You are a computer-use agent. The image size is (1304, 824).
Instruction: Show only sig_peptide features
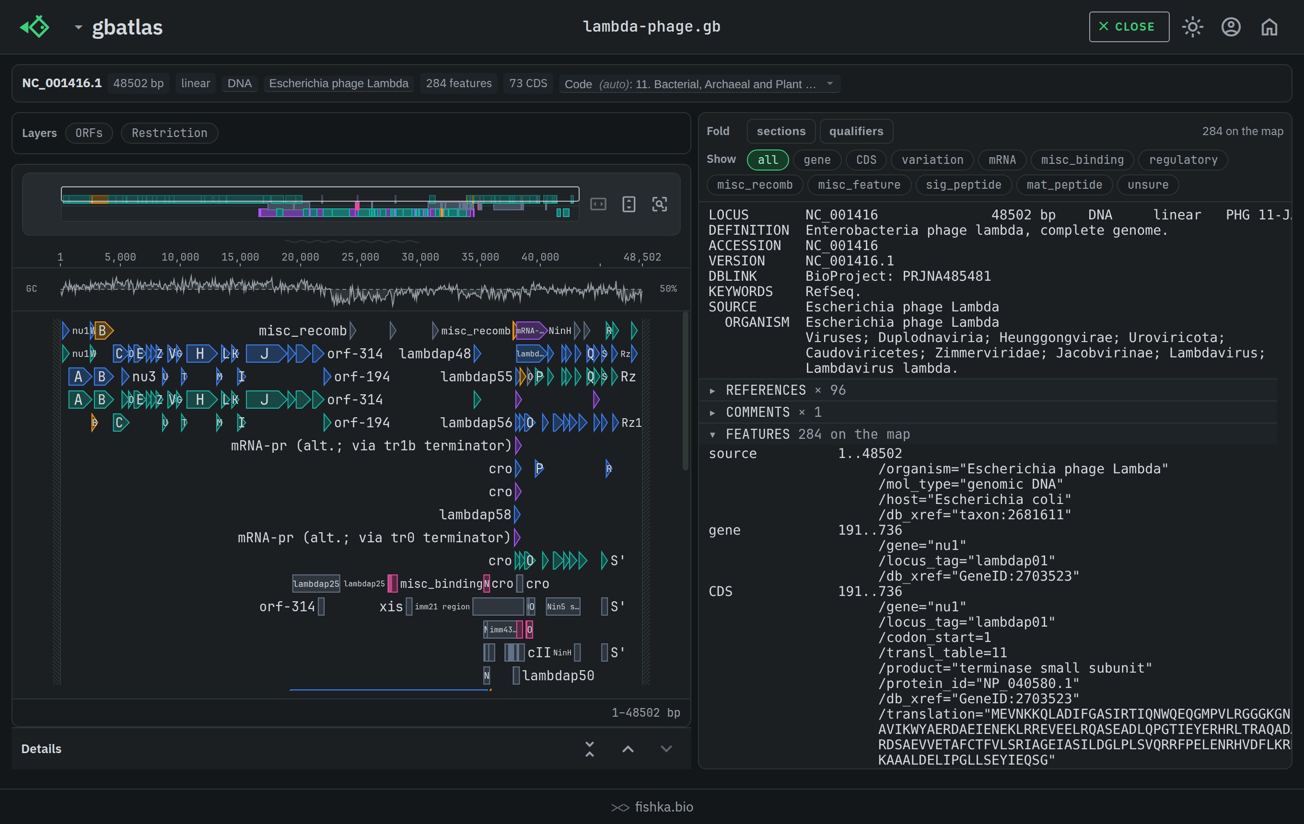point(964,184)
